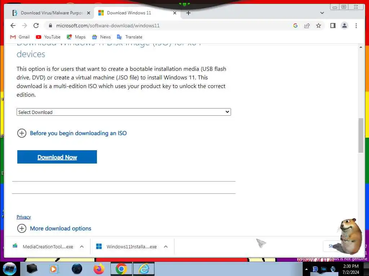Image resolution: width=369 pixels, height=276 pixels.
Task: Open the browser side panel
Action: (333, 26)
